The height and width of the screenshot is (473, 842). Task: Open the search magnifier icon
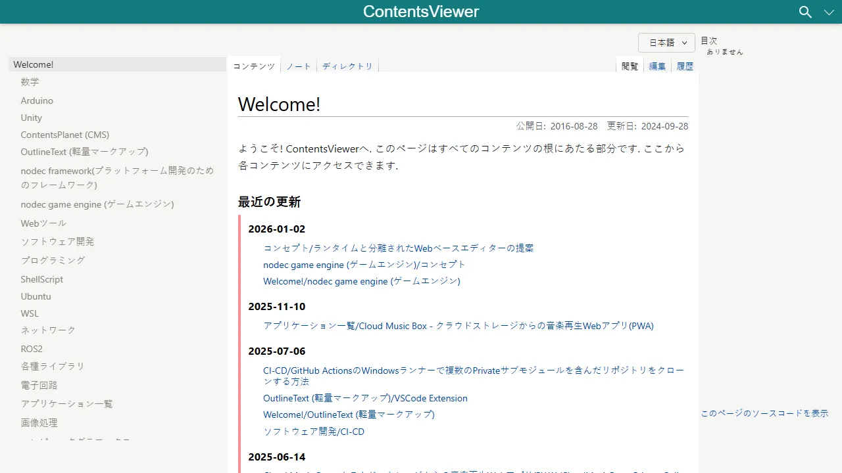click(x=805, y=12)
